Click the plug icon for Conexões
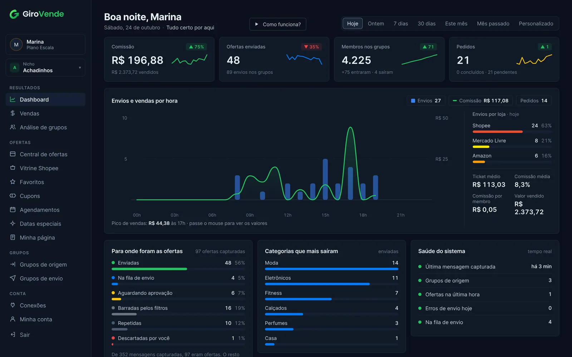Image resolution: width=572 pixels, height=357 pixels. tap(13, 305)
